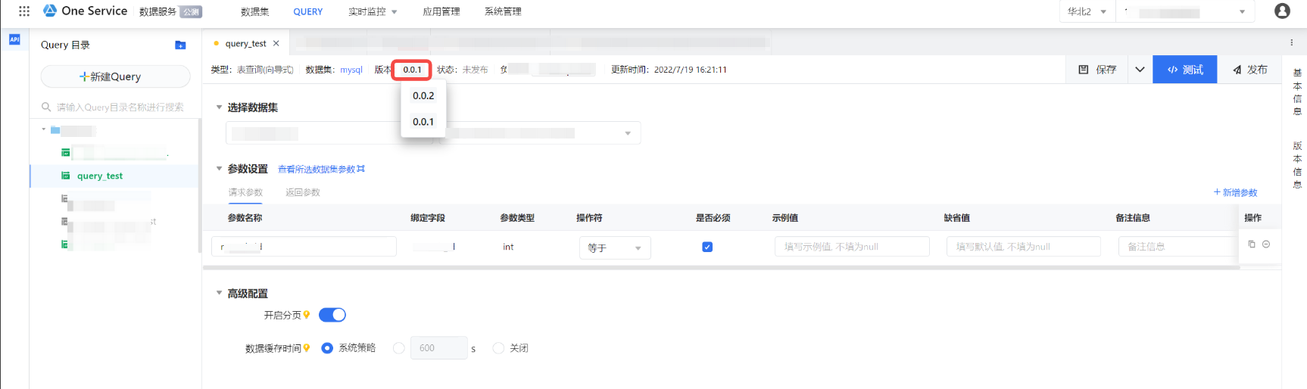Click the 开启分页 hint lightbulb icon
Image resolution: width=1307 pixels, height=389 pixels.
tap(307, 315)
